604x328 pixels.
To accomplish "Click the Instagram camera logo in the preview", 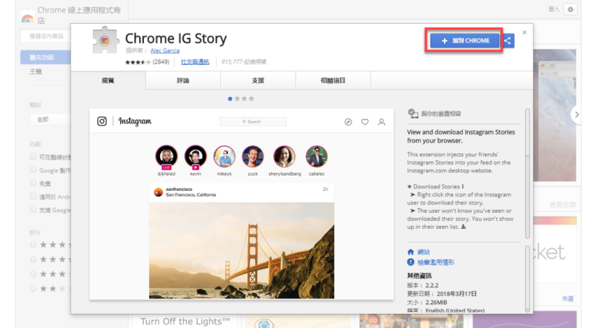I will [101, 122].
